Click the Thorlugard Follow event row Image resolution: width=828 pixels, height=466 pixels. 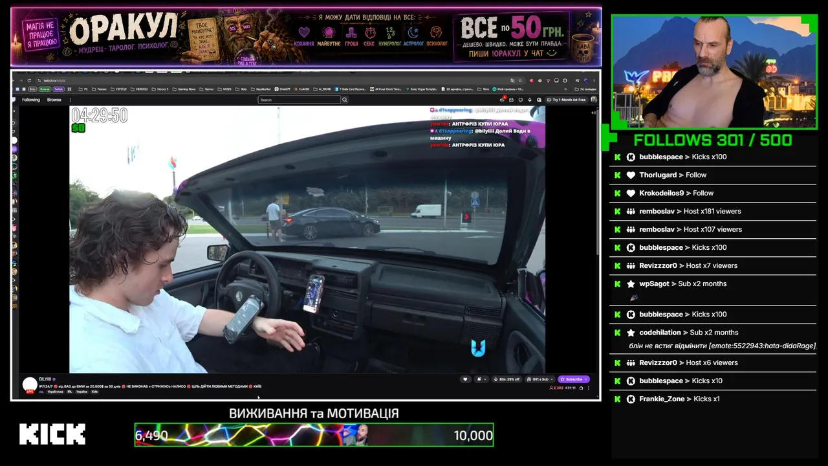(x=713, y=175)
